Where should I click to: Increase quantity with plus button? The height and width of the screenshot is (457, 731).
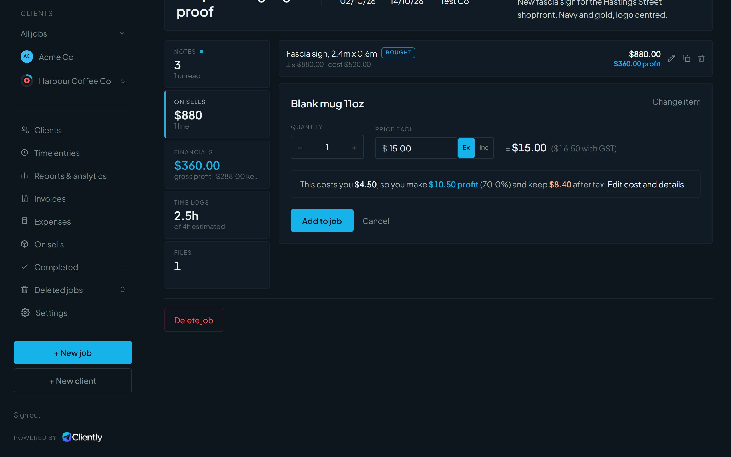coord(354,147)
